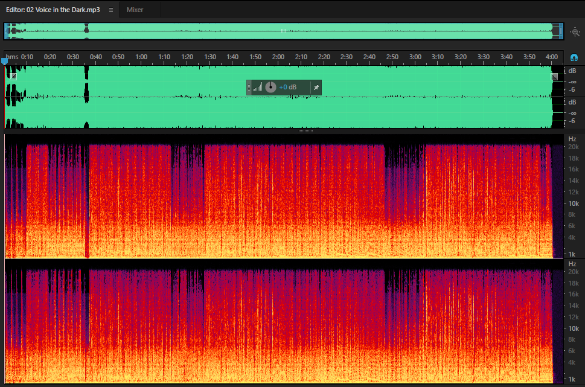This screenshot has width=585, height=387.
Task: Click the 0:30 mark on the time ruler
Action: 73,57
